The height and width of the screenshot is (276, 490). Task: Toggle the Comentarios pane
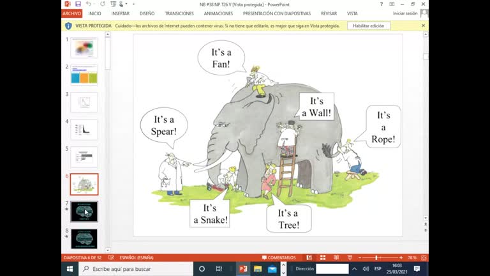(x=279, y=257)
